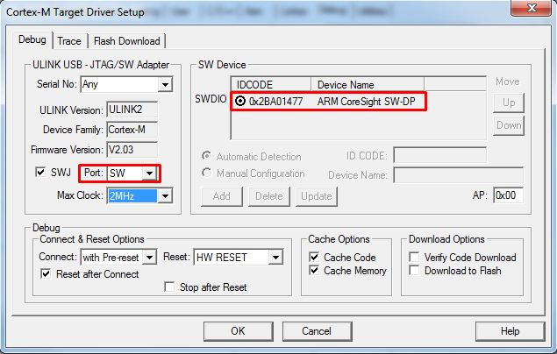Check the Download to Flash option
This screenshot has width=557, height=354.
click(x=415, y=271)
